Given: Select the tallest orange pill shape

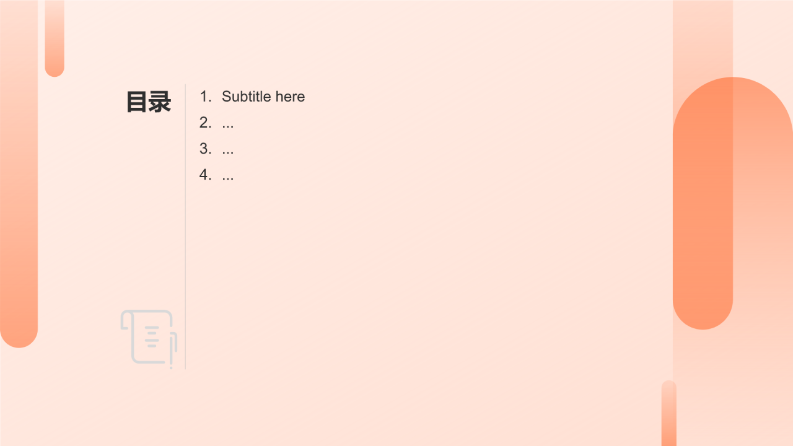Looking at the screenshot, I should [x=19, y=173].
